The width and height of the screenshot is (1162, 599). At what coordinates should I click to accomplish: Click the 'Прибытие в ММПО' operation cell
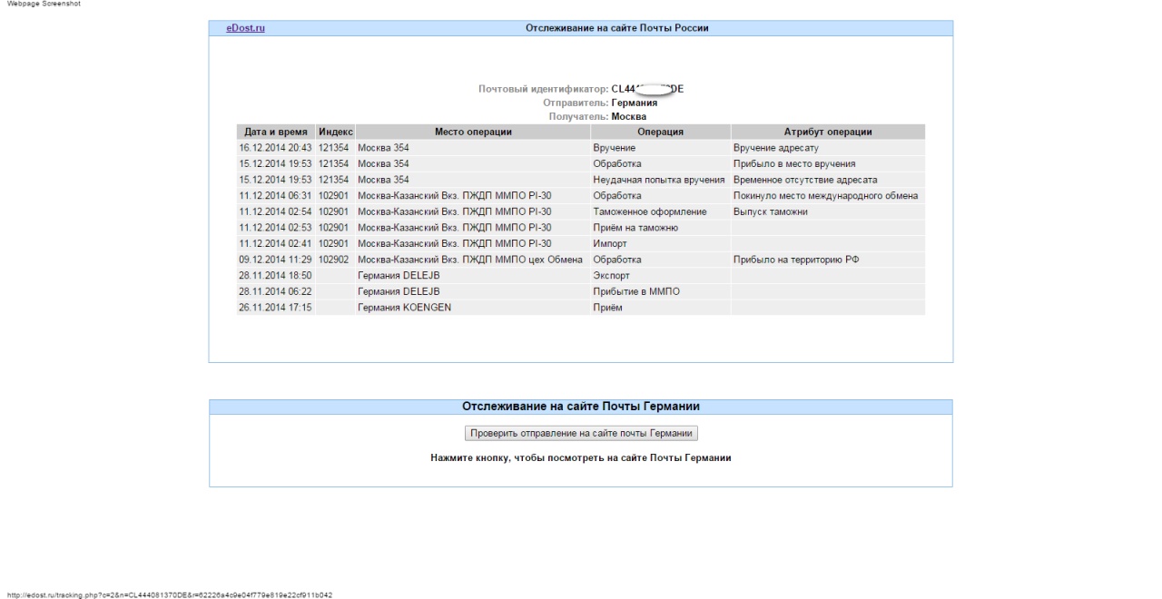(x=635, y=291)
